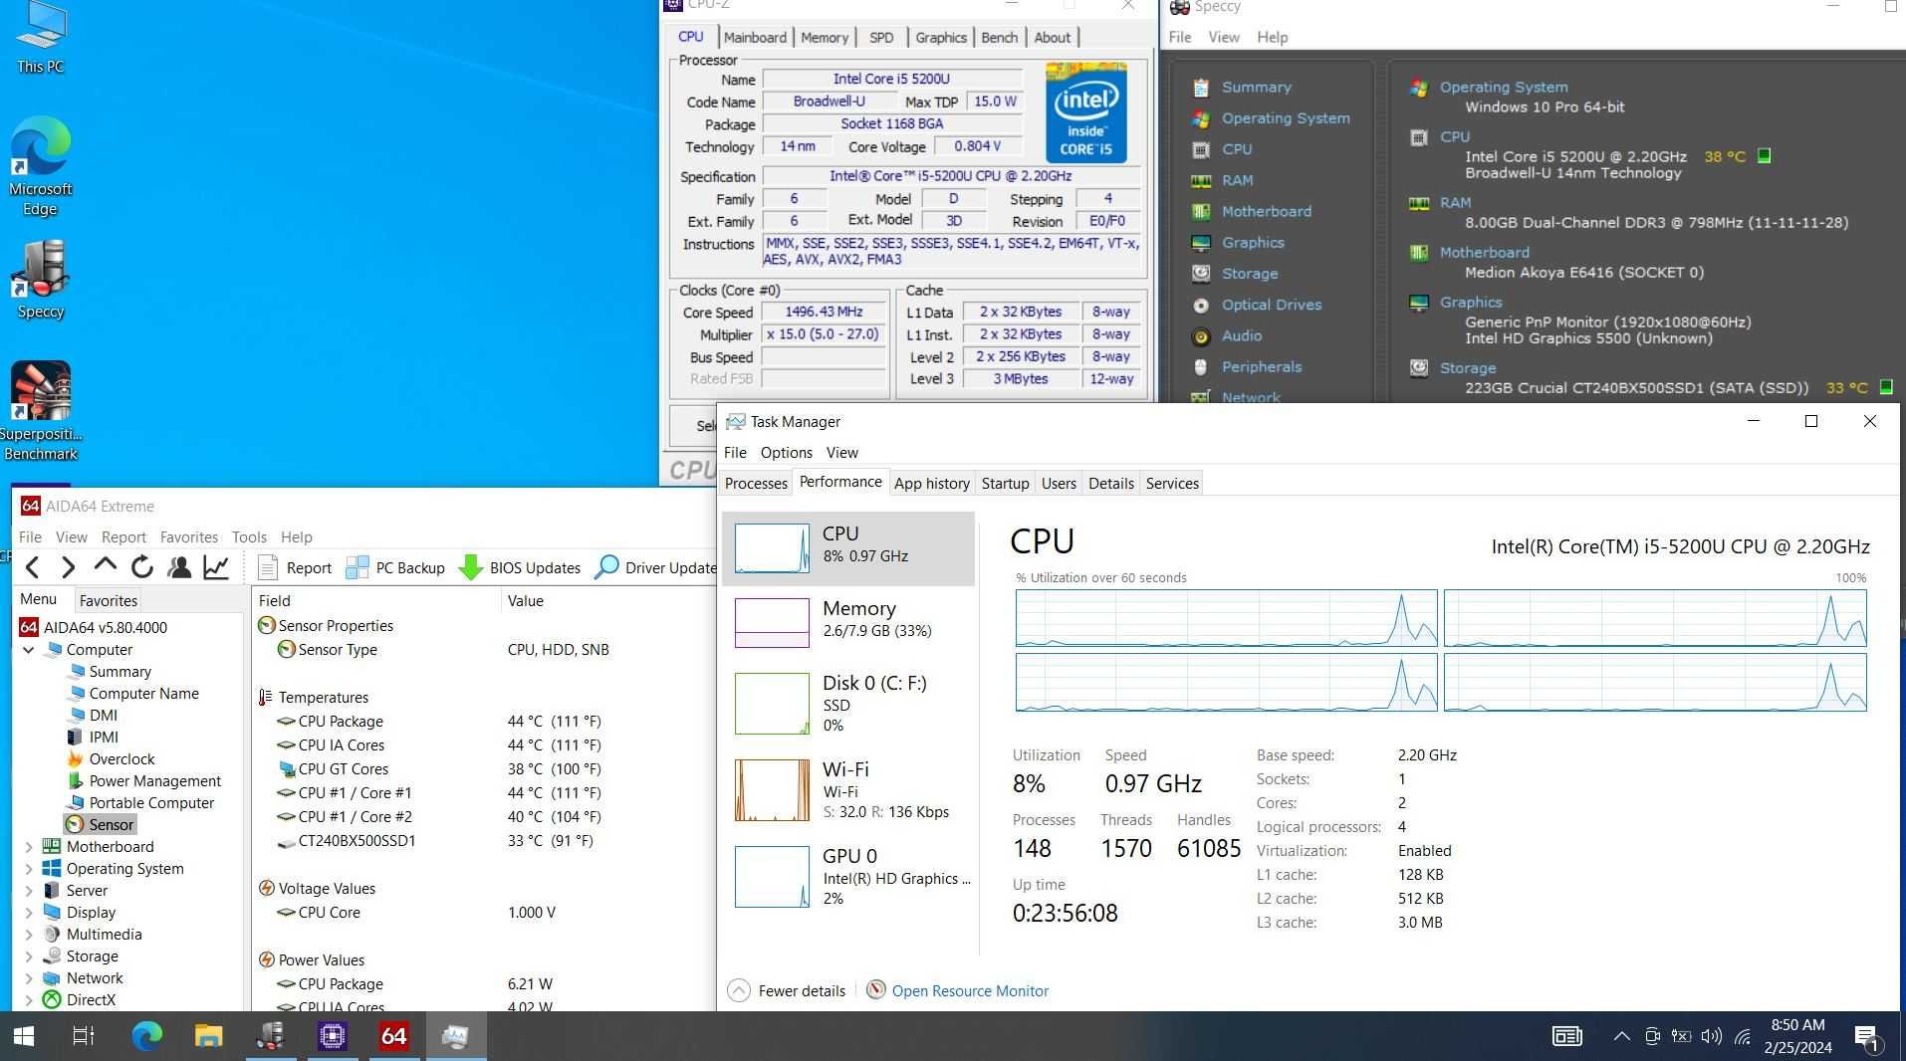
Task: Show hidden tray icons chevron
Action: (1621, 1037)
